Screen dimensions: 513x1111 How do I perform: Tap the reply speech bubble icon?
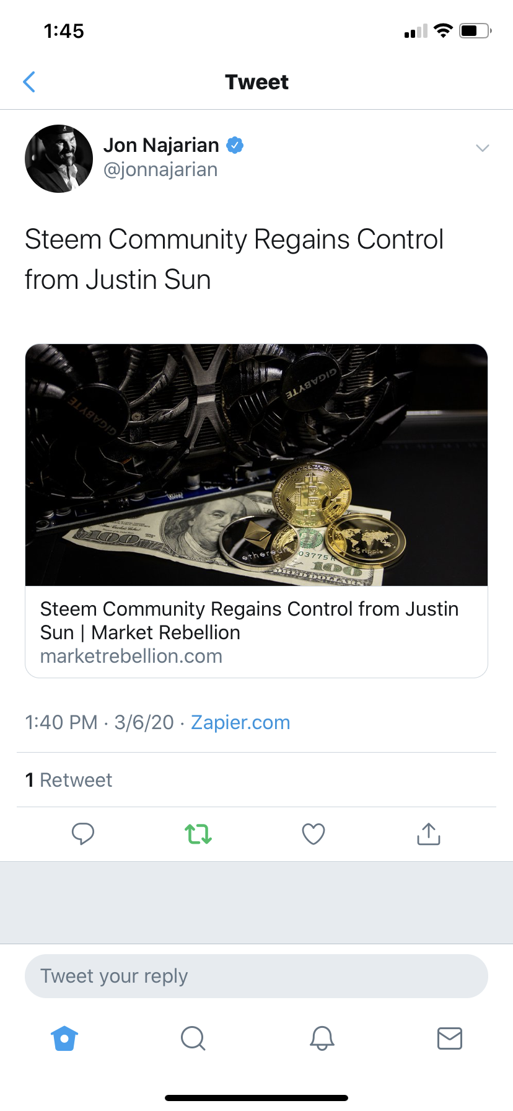(x=83, y=834)
